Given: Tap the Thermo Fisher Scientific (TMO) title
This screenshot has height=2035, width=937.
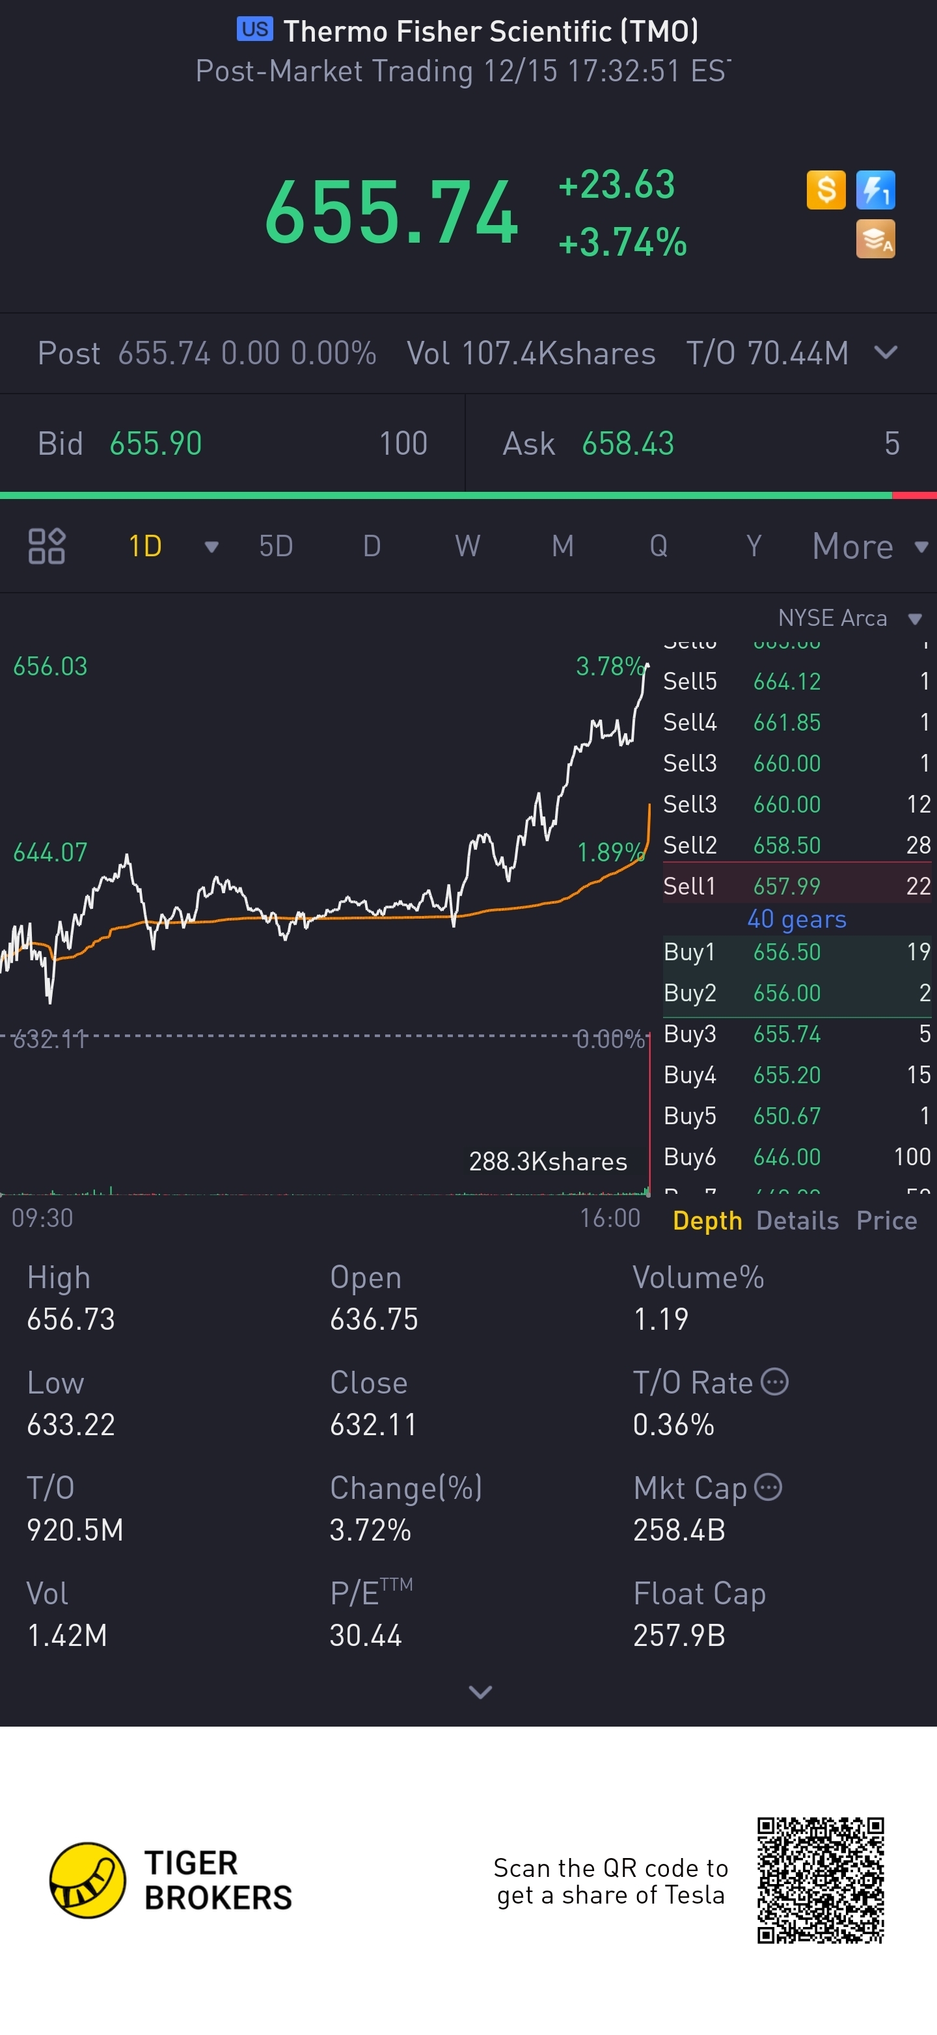Looking at the screenshot, I should coord(491,31).
